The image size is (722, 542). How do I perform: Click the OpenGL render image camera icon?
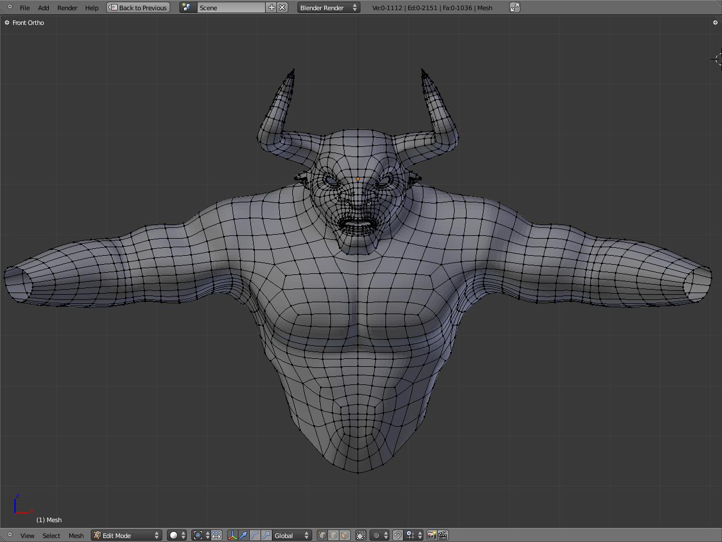(x=431, y=535)
